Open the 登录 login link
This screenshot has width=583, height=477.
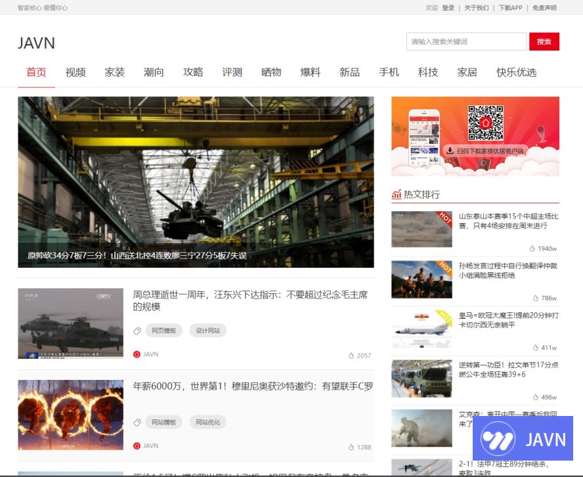[448, 8]
